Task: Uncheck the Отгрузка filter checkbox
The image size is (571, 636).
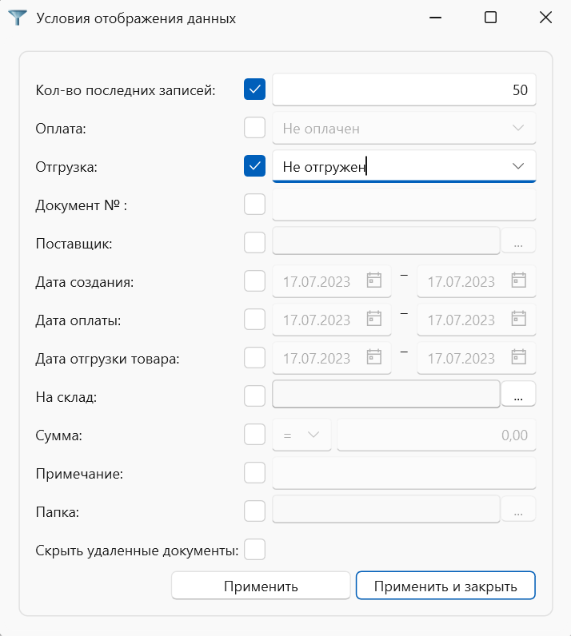Action: pyautogui.click(x=254, y=166)
